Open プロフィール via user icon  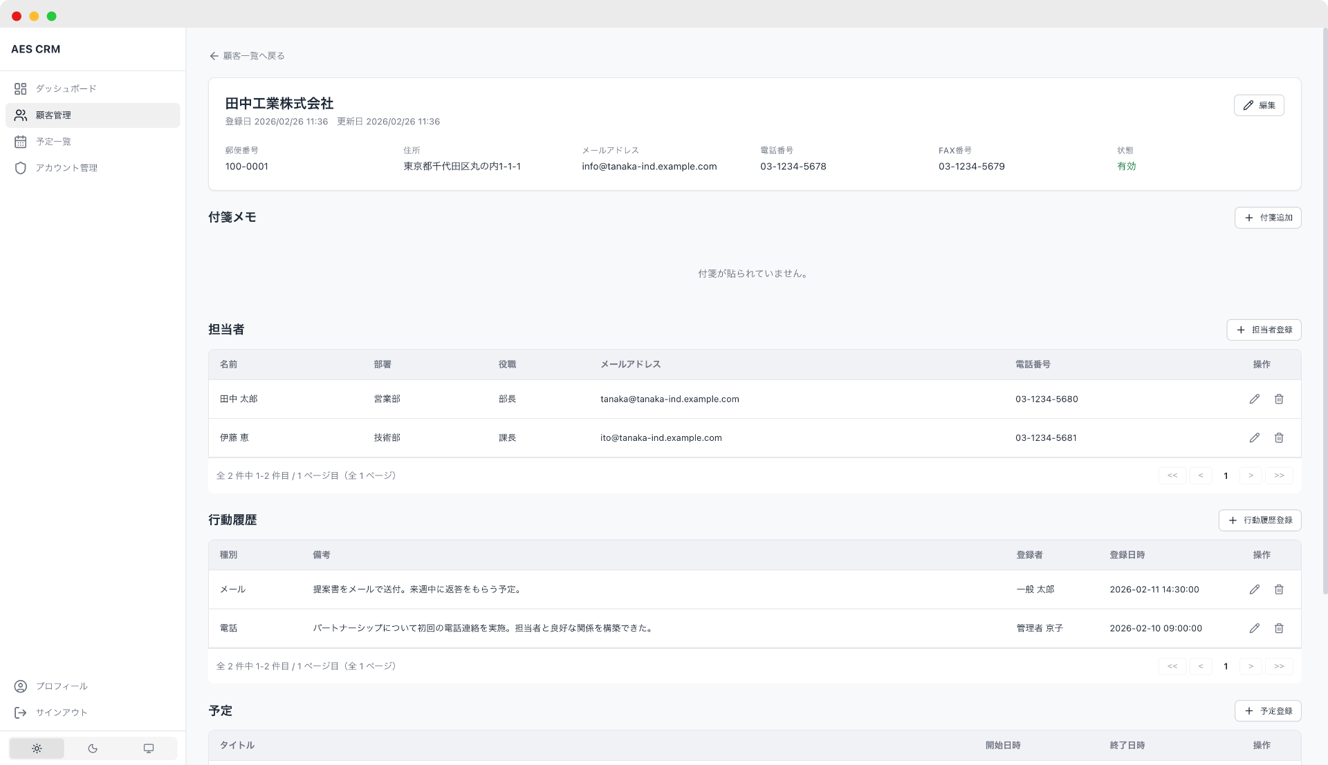[x=20, y=686]
